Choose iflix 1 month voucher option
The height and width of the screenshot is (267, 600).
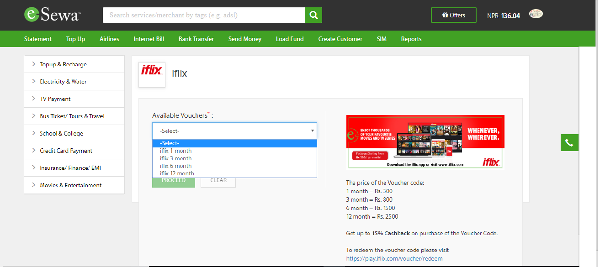click(x=234, y=151)
